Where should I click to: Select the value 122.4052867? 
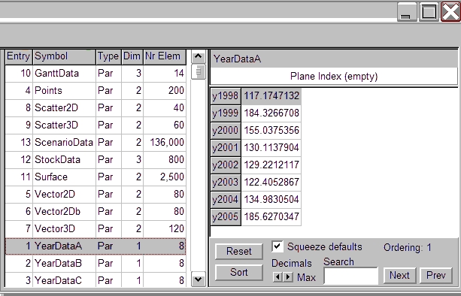point(271,183)
